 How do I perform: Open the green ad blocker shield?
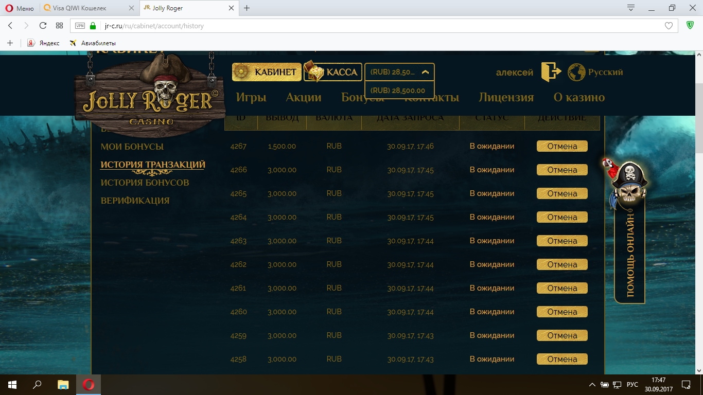click(691, 25)
